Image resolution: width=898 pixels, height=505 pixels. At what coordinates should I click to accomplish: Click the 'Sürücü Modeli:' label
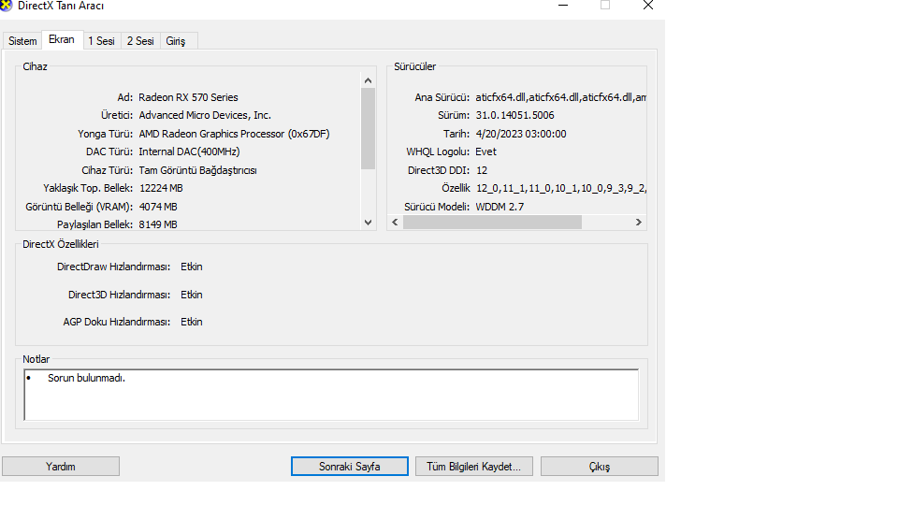[437, 207]
